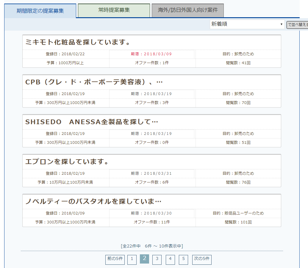
Task: Click 閲覧数:51回 cell
Action: point(238,143)
